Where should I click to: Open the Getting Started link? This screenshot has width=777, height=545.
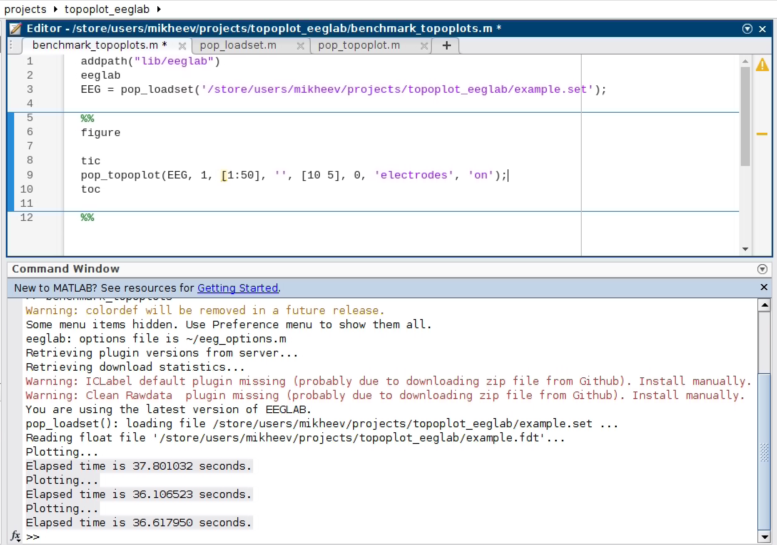[237, 288]
